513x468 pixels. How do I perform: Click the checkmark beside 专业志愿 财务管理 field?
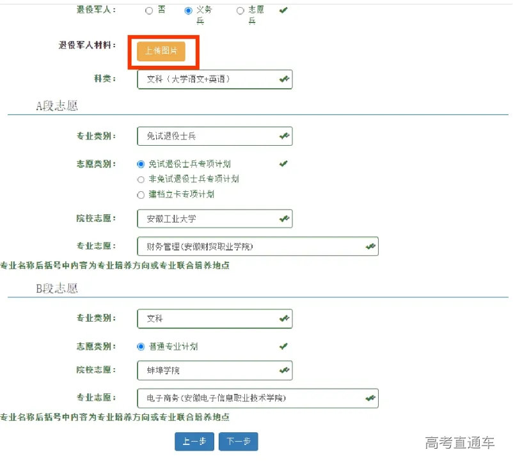[x=370, y=246]
